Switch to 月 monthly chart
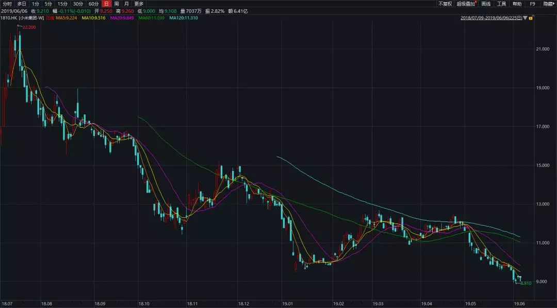This screenshot has height=308, width=557. (x=127, y=4)
